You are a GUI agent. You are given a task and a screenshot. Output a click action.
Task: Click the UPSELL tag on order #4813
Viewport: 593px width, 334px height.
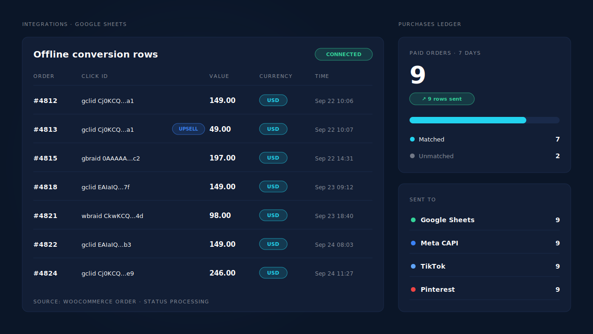coord(189,129)
